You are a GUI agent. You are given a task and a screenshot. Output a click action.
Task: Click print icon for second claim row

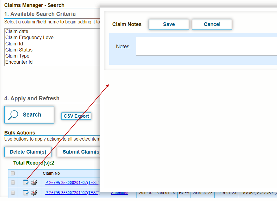tap(34, 193)
